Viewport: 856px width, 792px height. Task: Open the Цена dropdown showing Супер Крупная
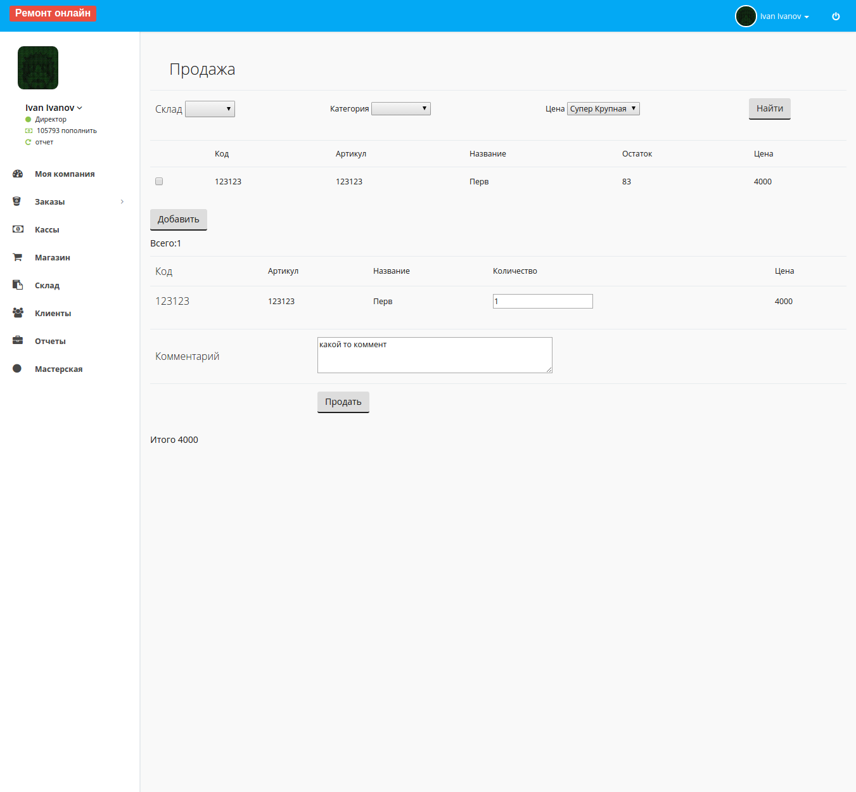pyautogui.click(x=603, y=108)
